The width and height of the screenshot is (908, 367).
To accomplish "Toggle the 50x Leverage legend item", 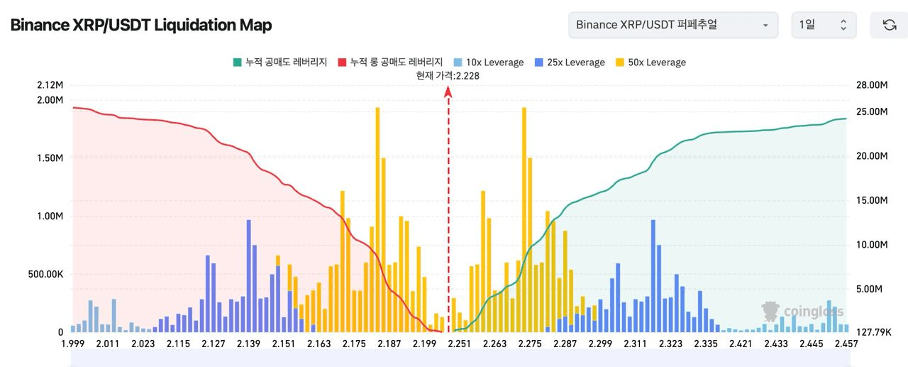I will 650,62.
